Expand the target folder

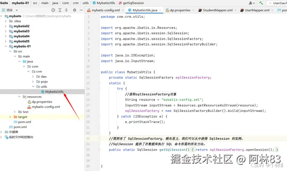(x=10, y=117)
